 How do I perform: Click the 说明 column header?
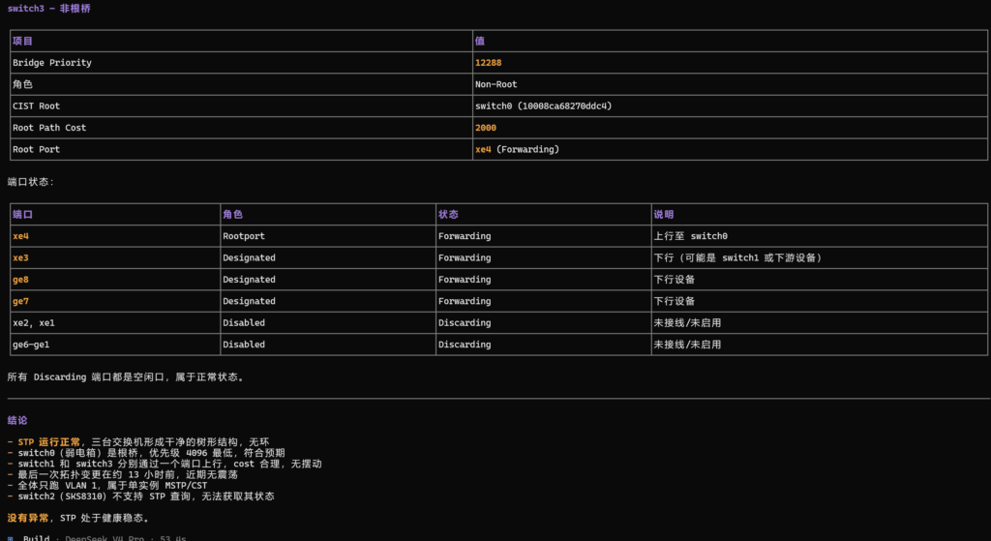(664, 214)
